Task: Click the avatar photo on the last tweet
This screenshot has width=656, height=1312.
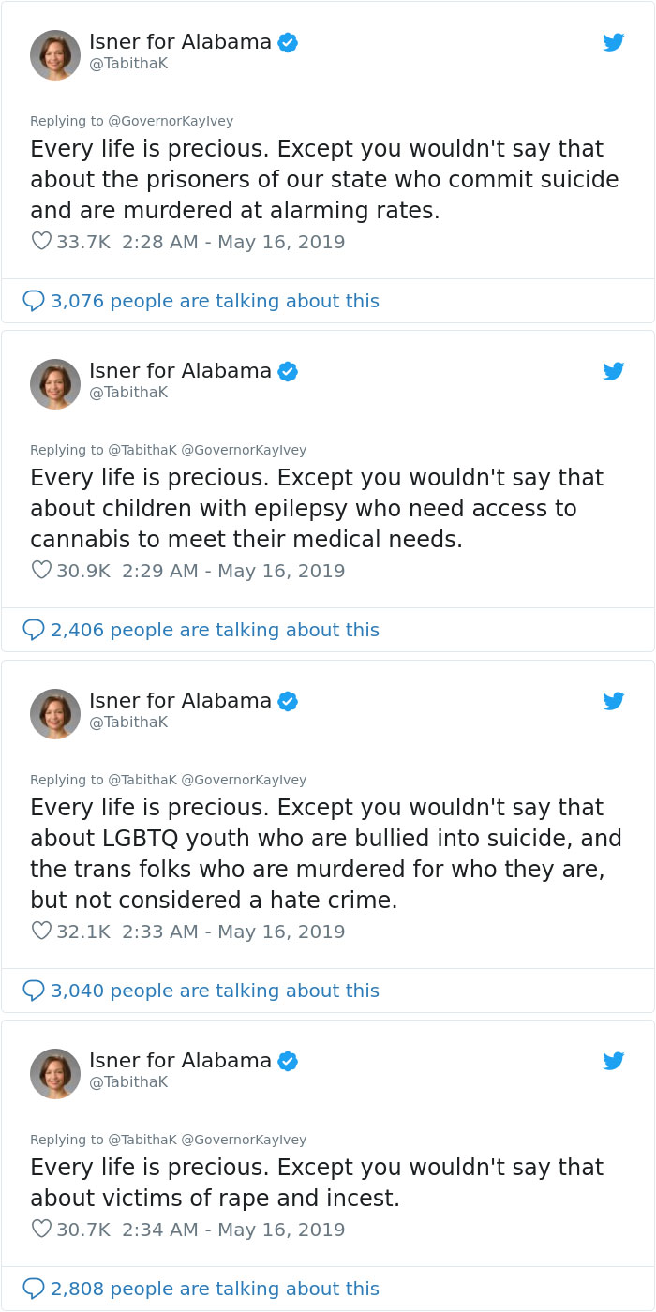Action: [x=55, y=1072]
